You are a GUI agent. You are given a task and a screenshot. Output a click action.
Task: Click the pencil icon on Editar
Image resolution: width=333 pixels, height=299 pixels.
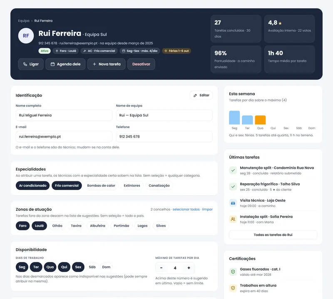point(195,96)
